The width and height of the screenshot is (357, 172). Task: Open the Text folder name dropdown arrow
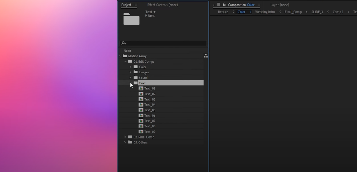click(155, 12)
